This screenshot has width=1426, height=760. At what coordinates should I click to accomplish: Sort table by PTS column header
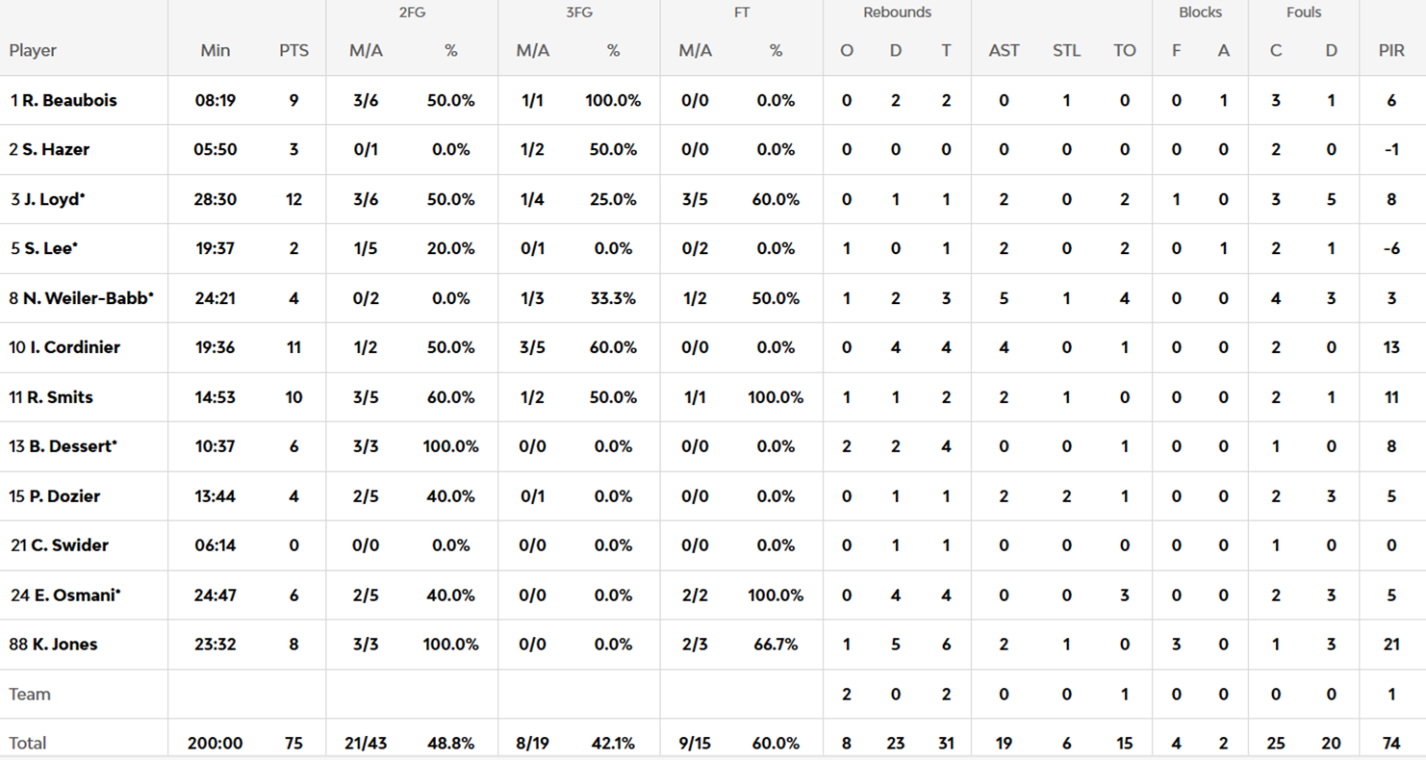(293, 51)
